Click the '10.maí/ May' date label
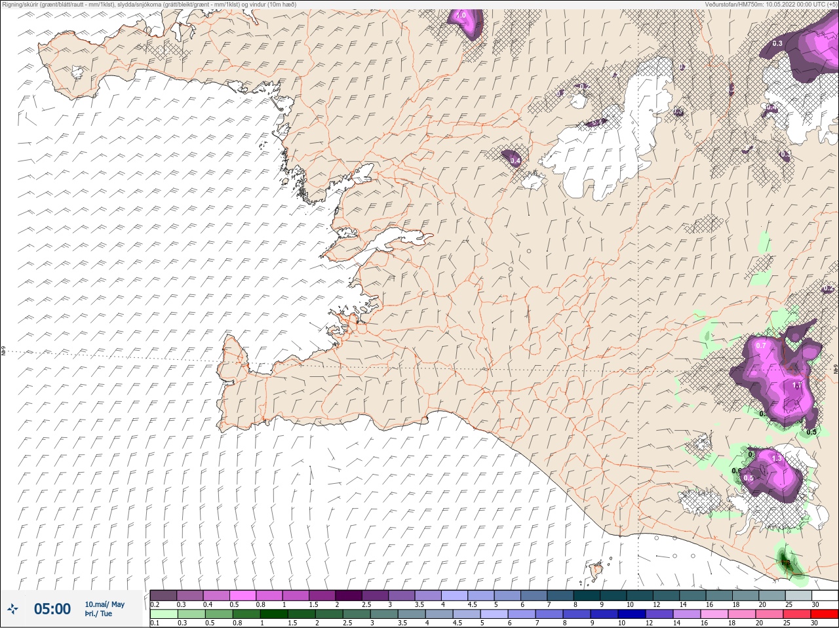This screenshot has height=628, width=839. tap(105, 604)
